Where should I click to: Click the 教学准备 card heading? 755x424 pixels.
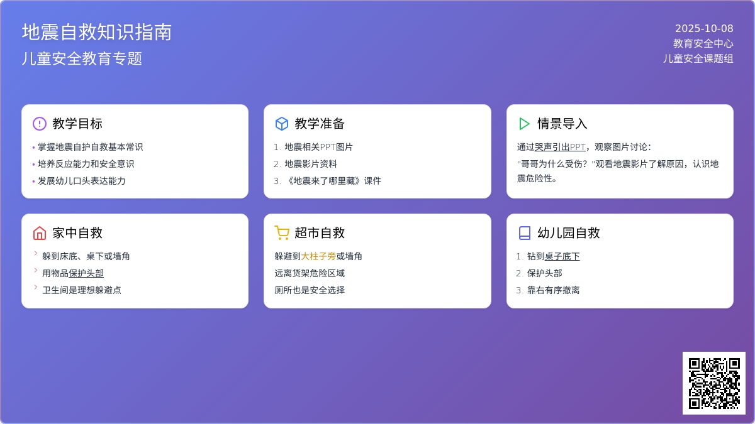(320, 124)
